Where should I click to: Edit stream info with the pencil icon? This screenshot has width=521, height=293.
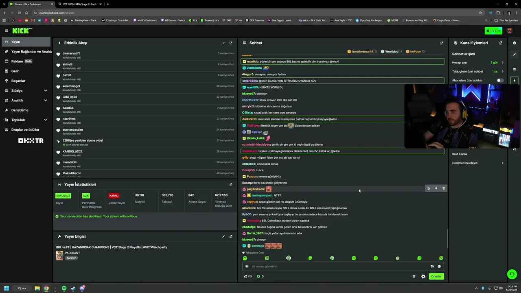pos(223,236)
